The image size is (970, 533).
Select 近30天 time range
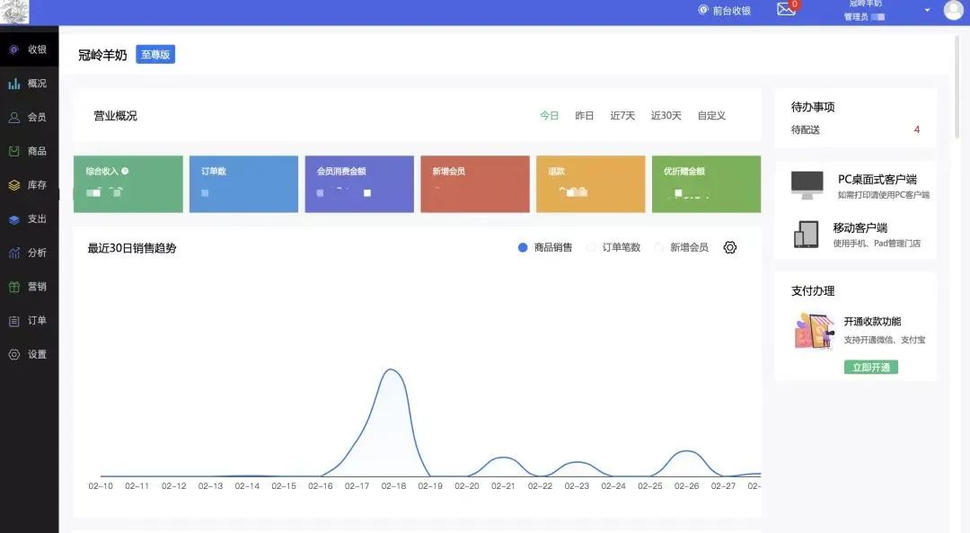[x=666, y=116]
